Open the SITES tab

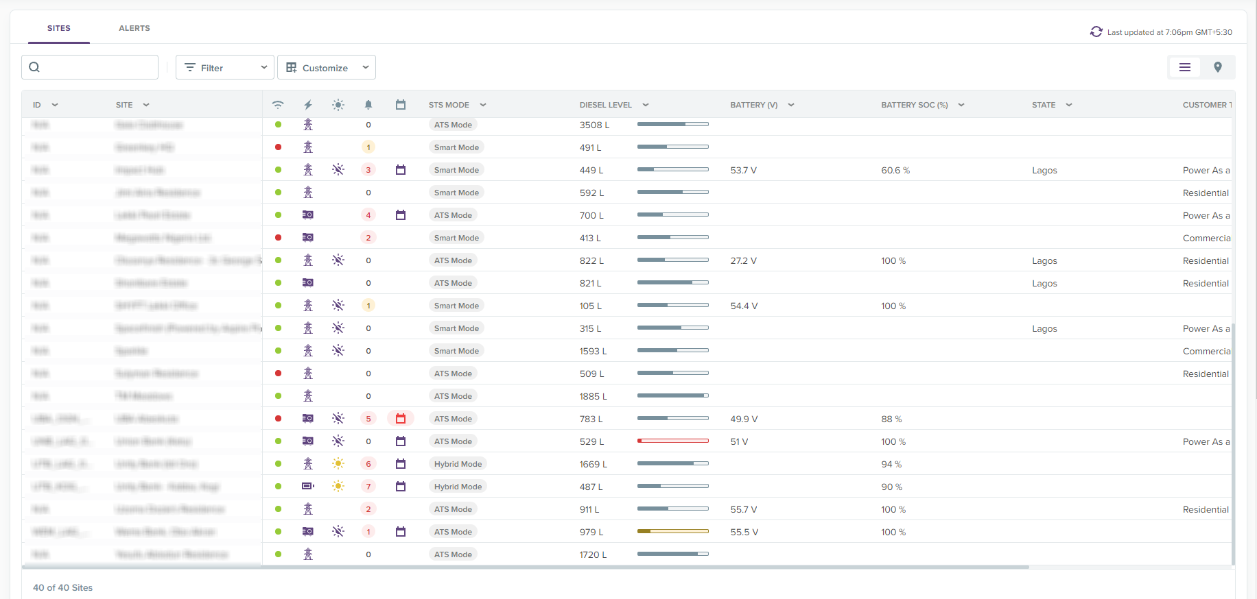[x=59, y=28]
